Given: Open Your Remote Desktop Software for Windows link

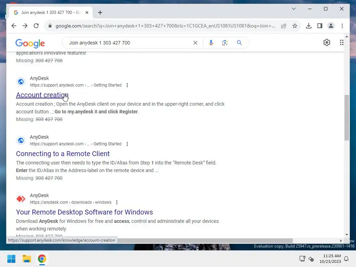Looking at the screenshot, I should coord(84,212).
